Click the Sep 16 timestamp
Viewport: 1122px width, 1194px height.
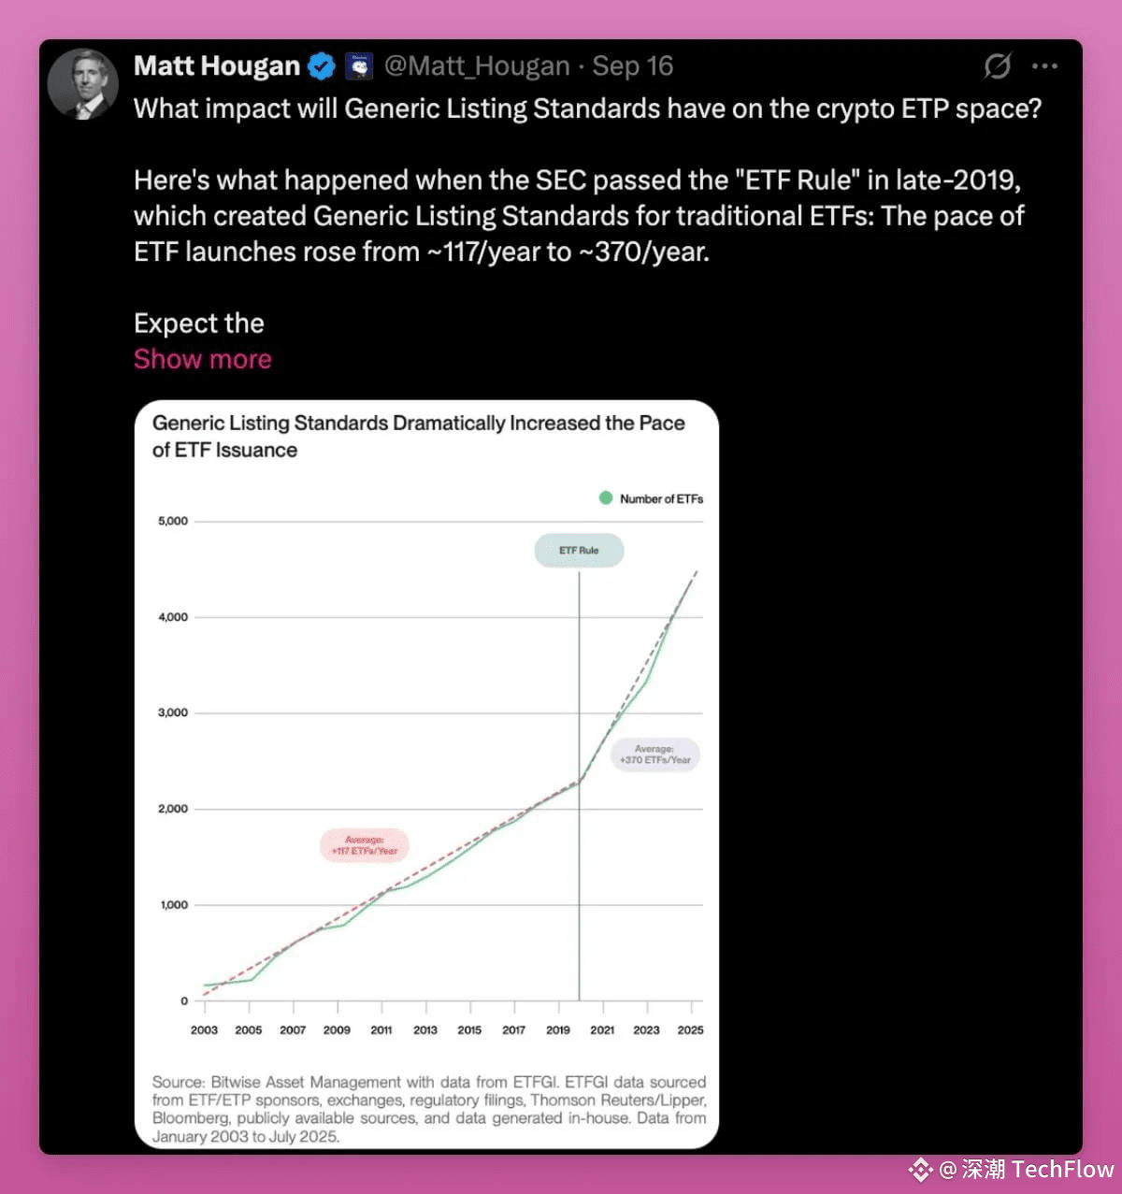tap(633, 66)
